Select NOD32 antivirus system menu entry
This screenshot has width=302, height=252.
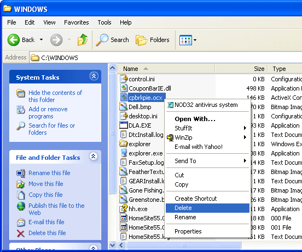pyautogui.click(x=208, y=105)
